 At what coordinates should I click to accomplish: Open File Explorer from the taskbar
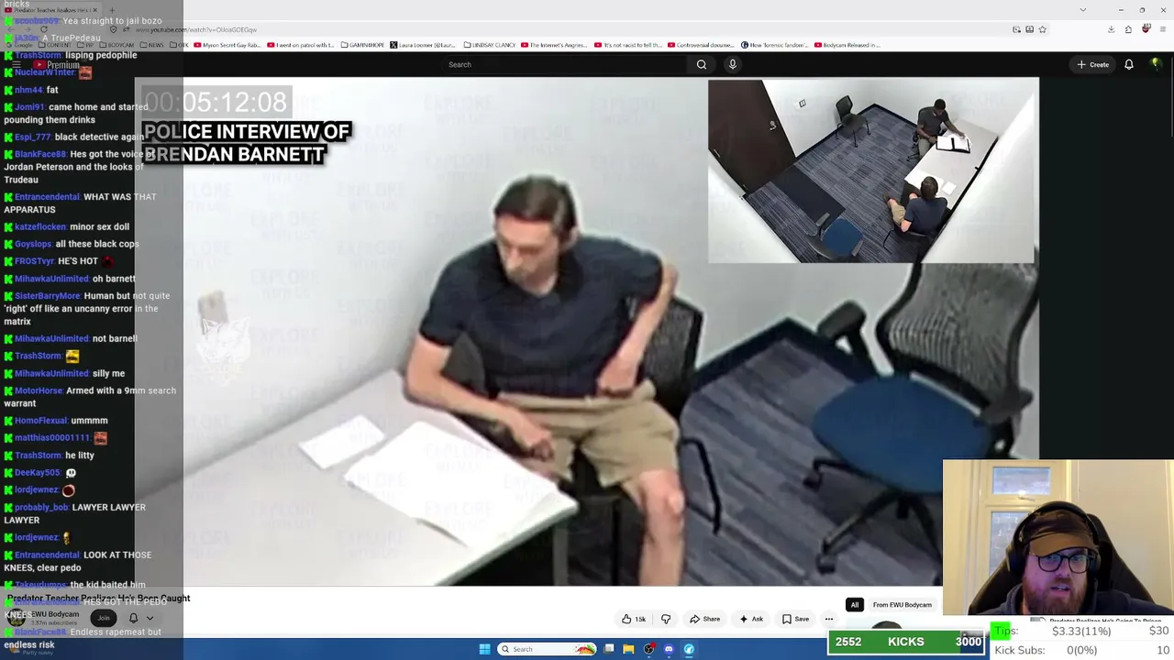628,649
